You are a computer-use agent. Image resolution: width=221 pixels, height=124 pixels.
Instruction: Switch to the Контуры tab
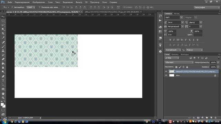[x=184, y=54]
